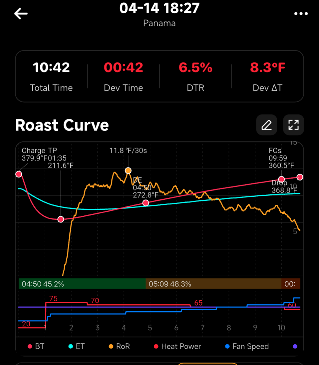Toggle BT legend series
Viewport: 319px width, 365px height.
[x=36, y=346]
